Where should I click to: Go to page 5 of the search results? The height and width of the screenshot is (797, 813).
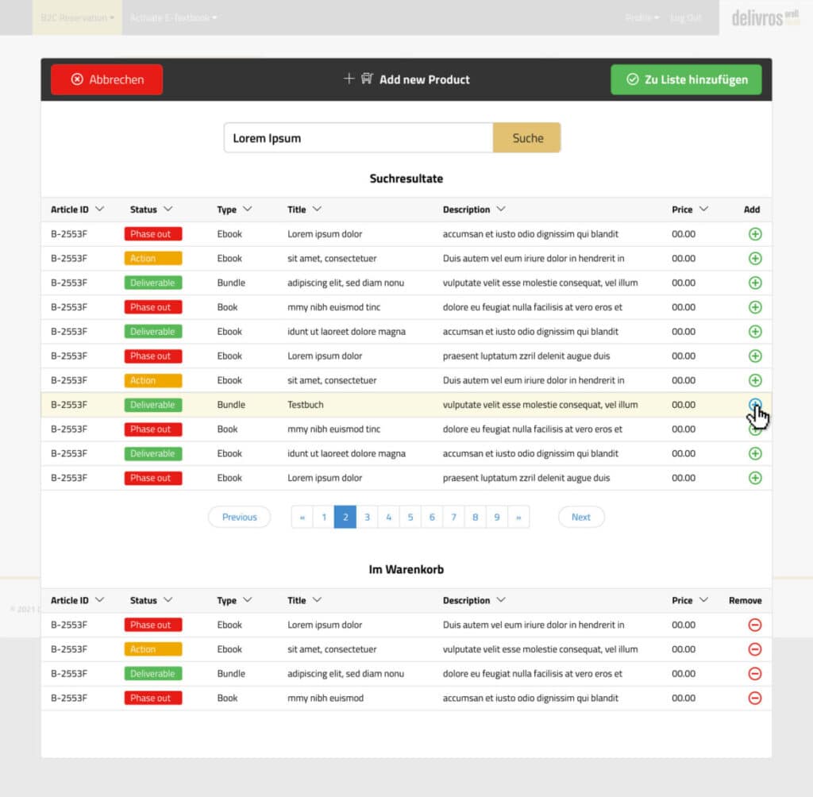tap(410, 517)
